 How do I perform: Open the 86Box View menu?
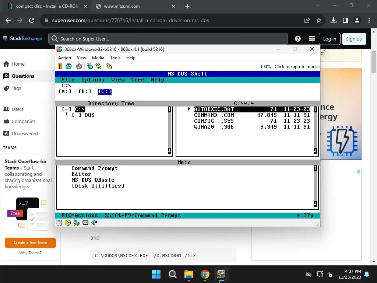pos(81,58)
